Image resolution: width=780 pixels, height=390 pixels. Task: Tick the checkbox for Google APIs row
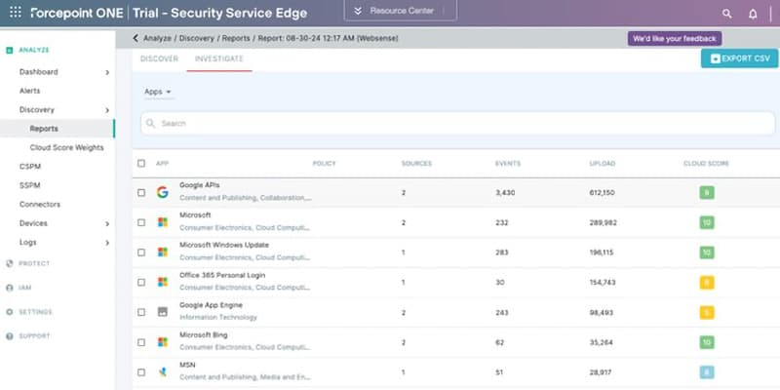pos(142,192)
